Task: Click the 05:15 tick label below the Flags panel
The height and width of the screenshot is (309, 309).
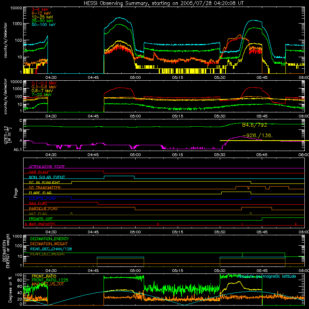Action: pyautogui.click(x=178, y=232)
